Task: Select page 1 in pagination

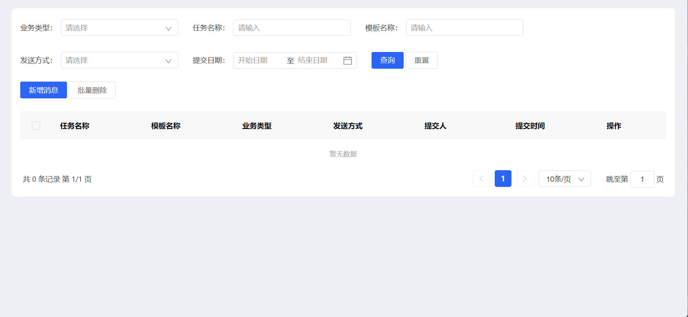Action: [x=503, y=179]
